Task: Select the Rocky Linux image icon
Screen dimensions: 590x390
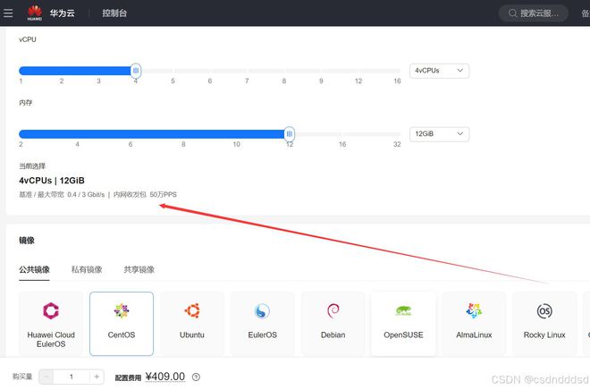Action: [x=544, y=311]
